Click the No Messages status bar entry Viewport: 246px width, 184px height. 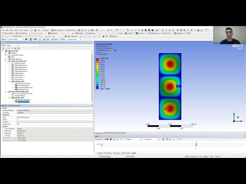click(105, 156)
